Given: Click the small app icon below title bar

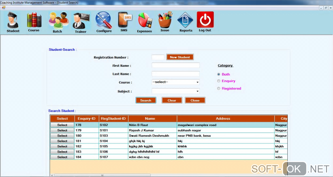Looking at the screenshot, I should (3, 7).
